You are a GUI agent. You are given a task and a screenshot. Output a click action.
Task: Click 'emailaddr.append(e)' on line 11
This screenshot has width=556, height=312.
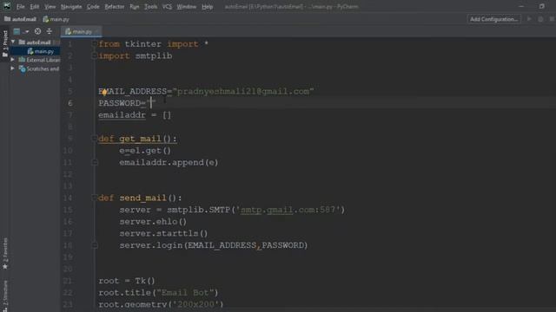click(x=169, y=162)
